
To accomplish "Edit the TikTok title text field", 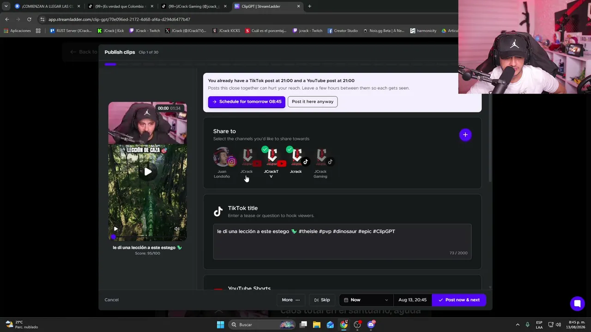I will click(342, 242).
